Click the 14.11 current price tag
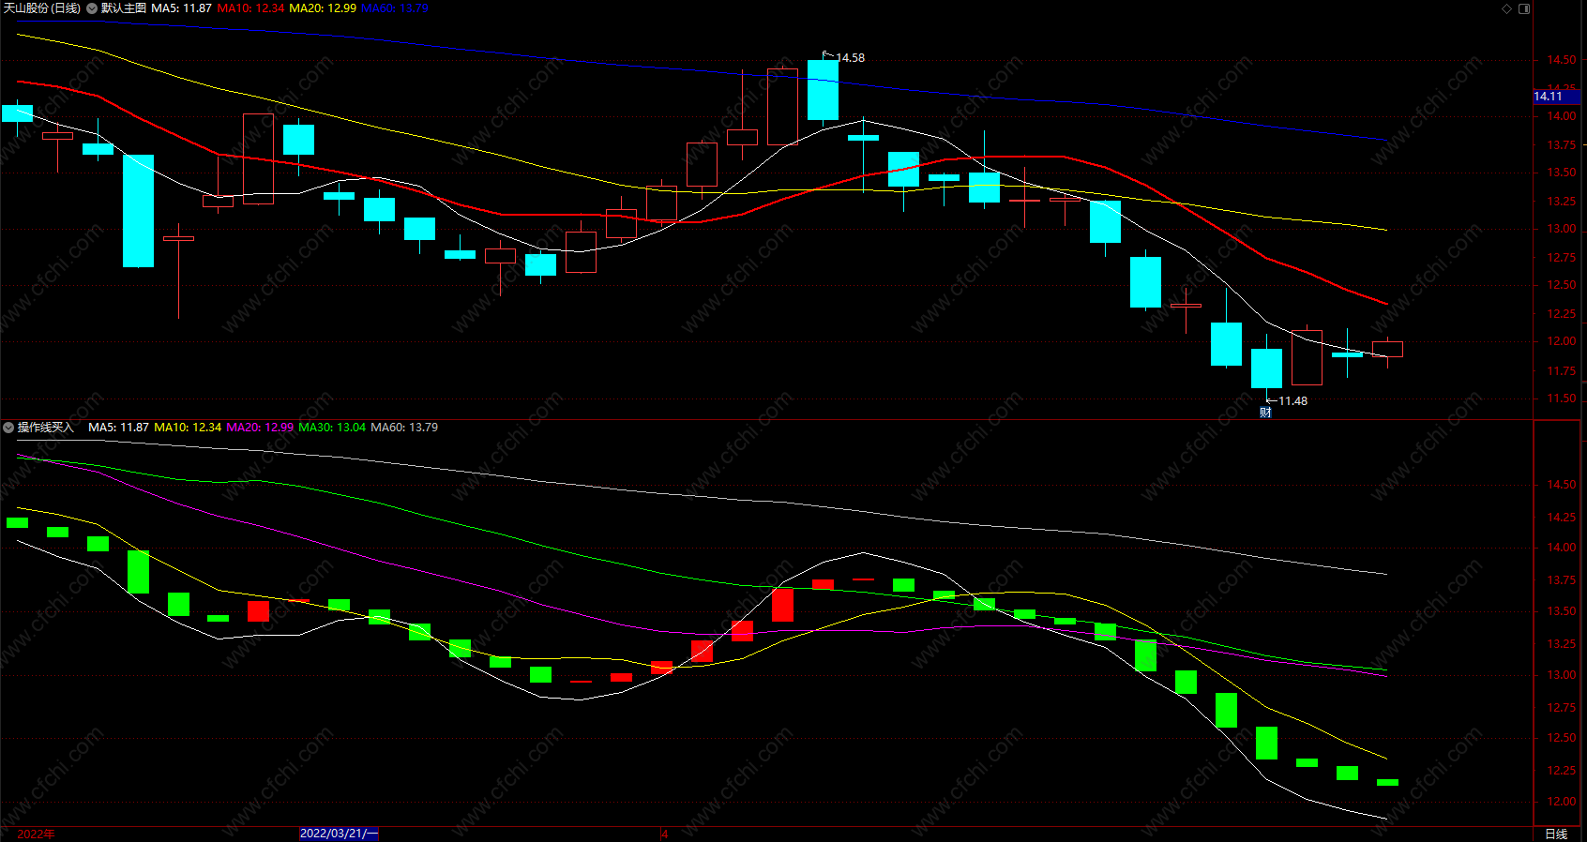The image size is (1587, 842). click(x=1556, y=97)
